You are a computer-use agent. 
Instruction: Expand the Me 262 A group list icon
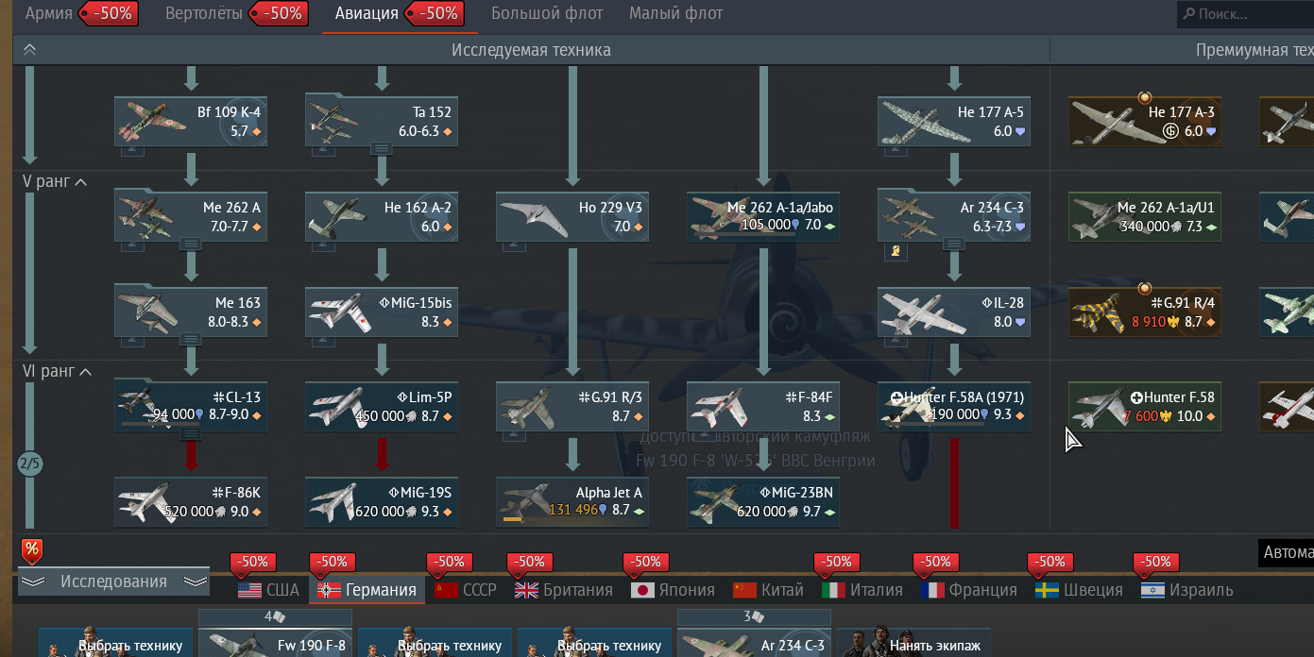coord(191,244)
